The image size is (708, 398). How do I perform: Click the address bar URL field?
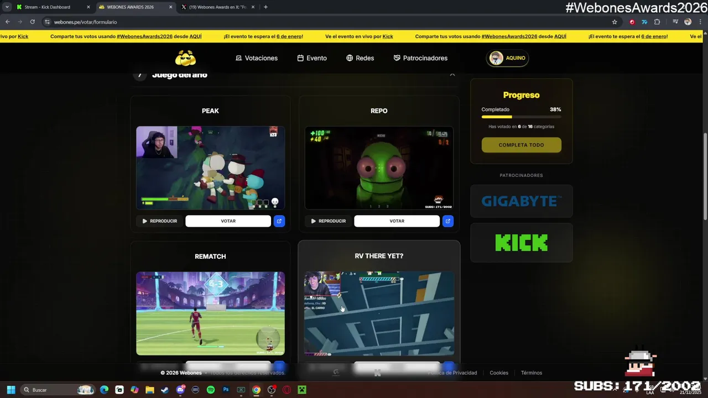(x=332, y=22)
